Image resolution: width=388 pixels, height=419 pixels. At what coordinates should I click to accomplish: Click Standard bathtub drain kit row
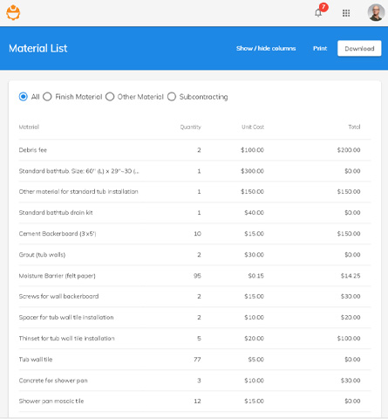(x=194, y=213)
